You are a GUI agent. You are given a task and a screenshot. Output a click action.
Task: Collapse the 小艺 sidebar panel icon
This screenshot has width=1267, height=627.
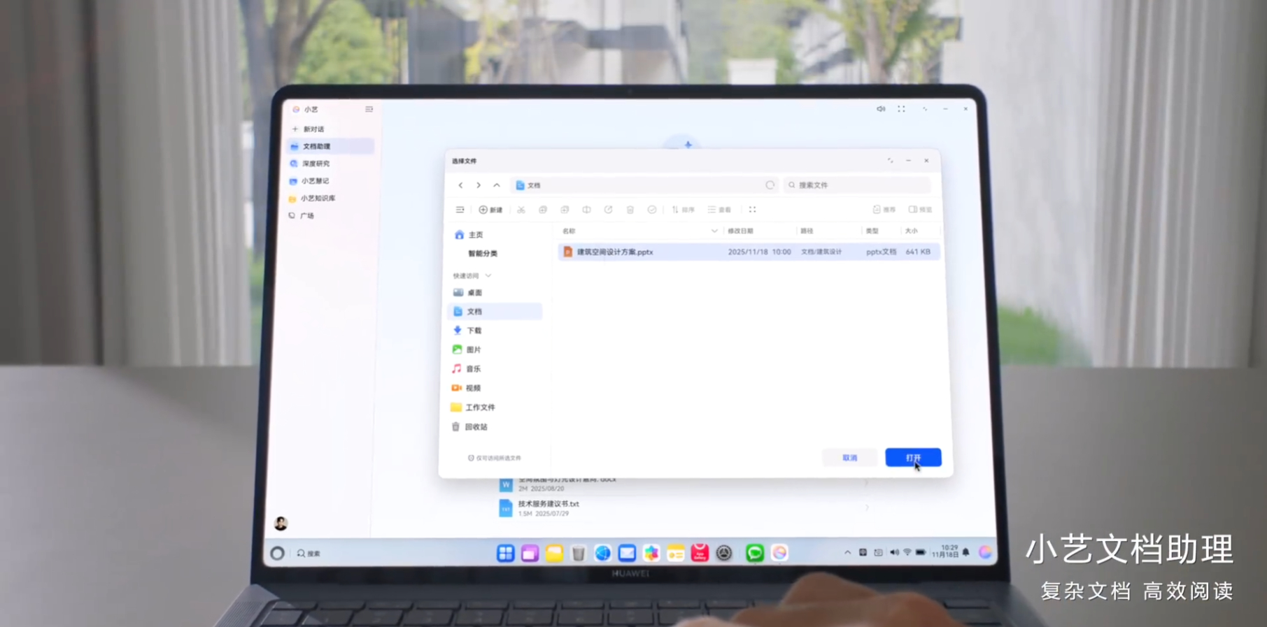pos(369,110)
